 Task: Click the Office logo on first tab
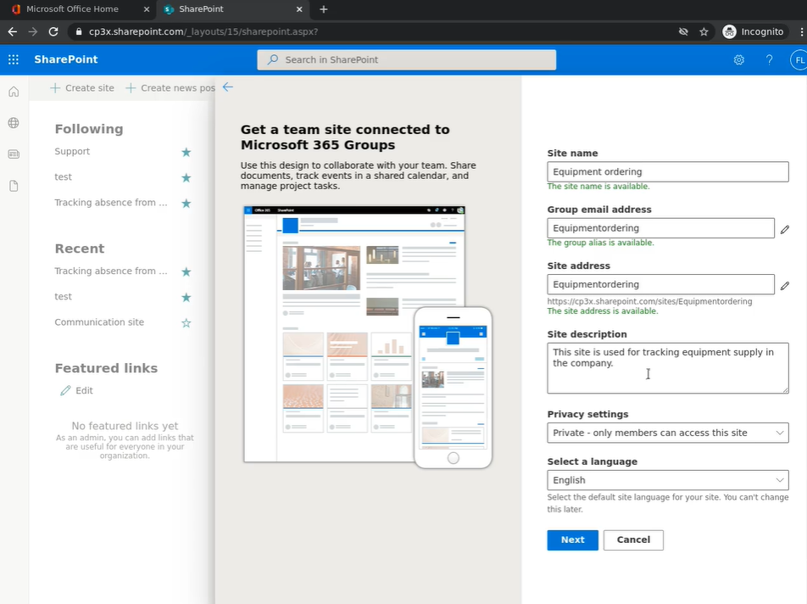click(x=16, y=9)
